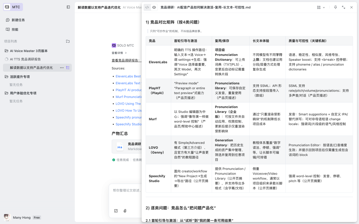This screenshot has width=359, height=224.
Task: Toggle the preview eye icon in file viewer
Action: (154, 7)
